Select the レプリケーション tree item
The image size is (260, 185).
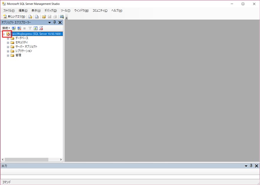(24, 51)
